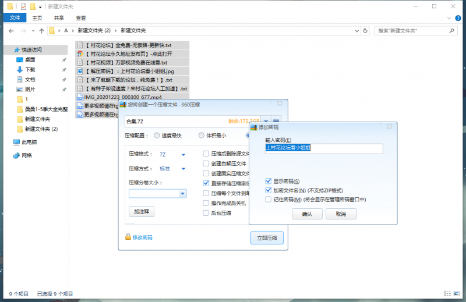Viewport: 466px width, 302px height.
Task: Click 修改密码 link
Action: pos(142,237)
